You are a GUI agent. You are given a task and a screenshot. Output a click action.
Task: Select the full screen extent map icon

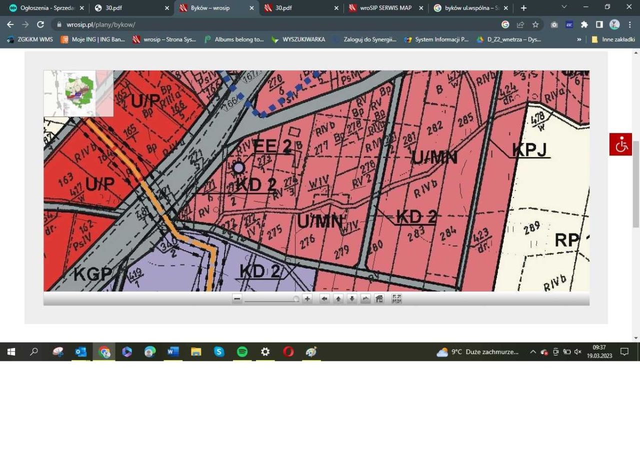click(x=396, y=298)
